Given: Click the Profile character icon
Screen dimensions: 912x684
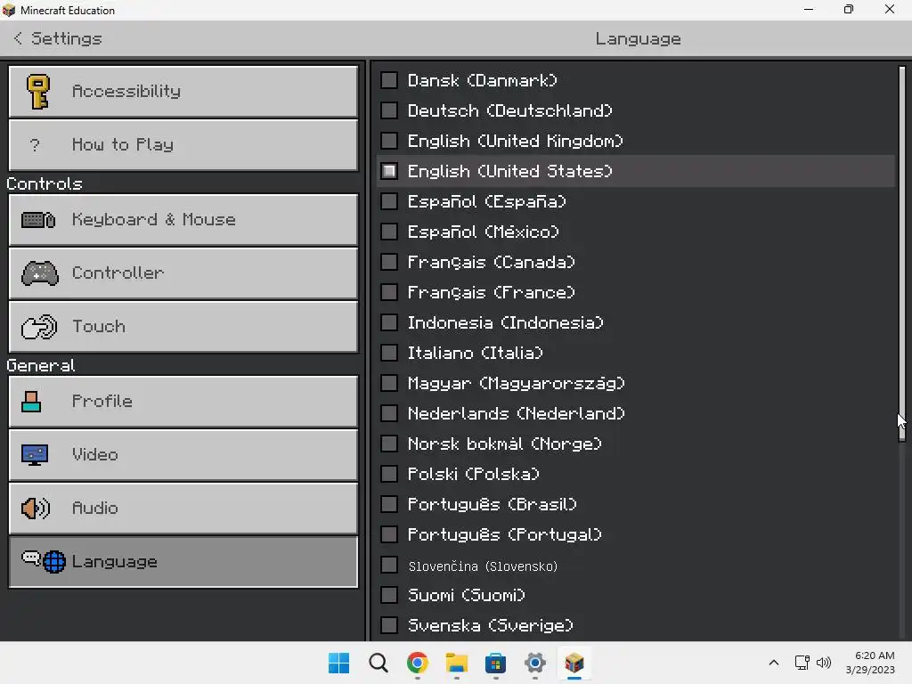Looking at the screenshot, I should coord(31,402).
